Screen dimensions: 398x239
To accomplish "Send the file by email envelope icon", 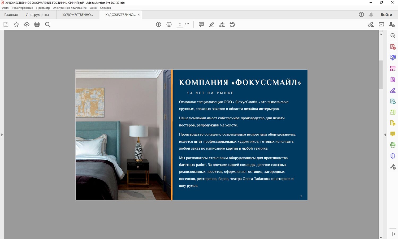I will 381,24.
